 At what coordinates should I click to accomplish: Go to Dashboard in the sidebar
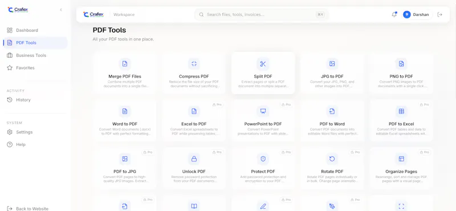pyautogui.click(x=35, y=30)
